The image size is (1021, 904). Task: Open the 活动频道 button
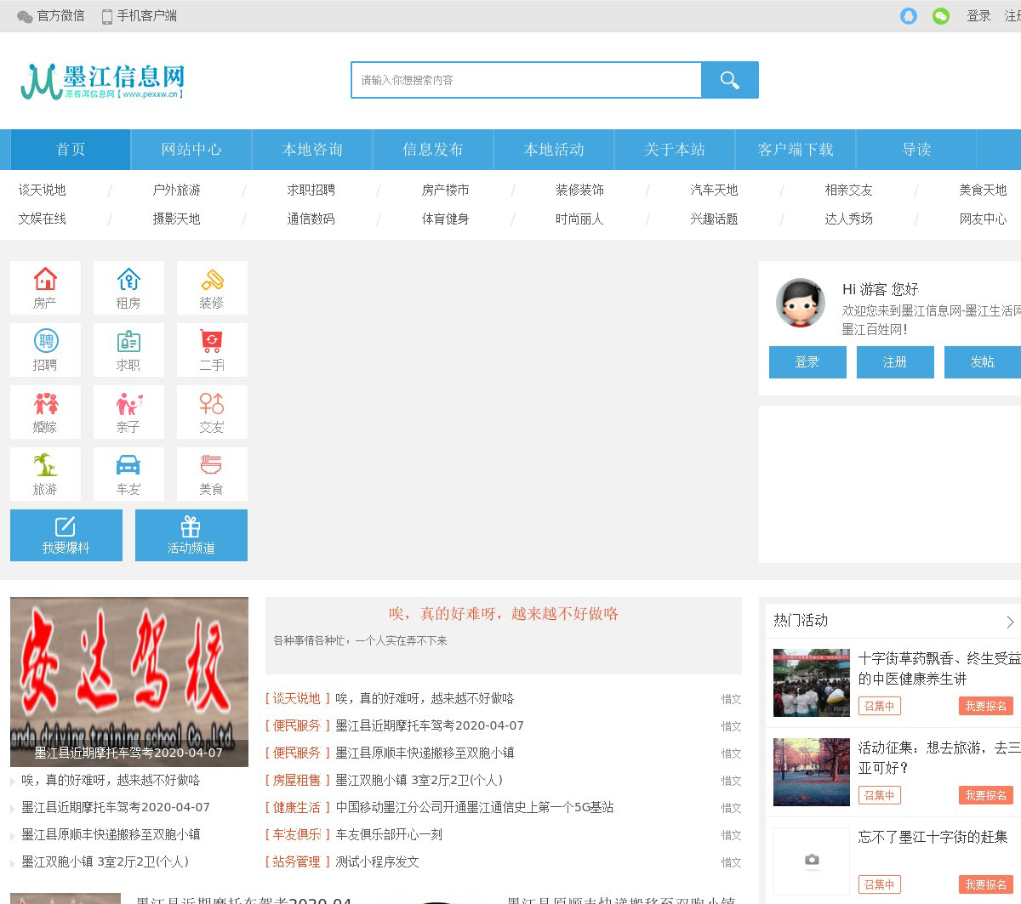(x=191, y=535)
